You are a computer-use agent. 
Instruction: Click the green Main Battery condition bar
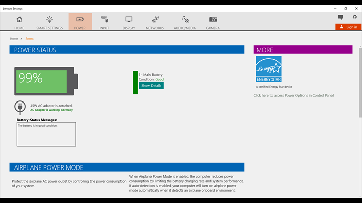[x=136, y=83]
